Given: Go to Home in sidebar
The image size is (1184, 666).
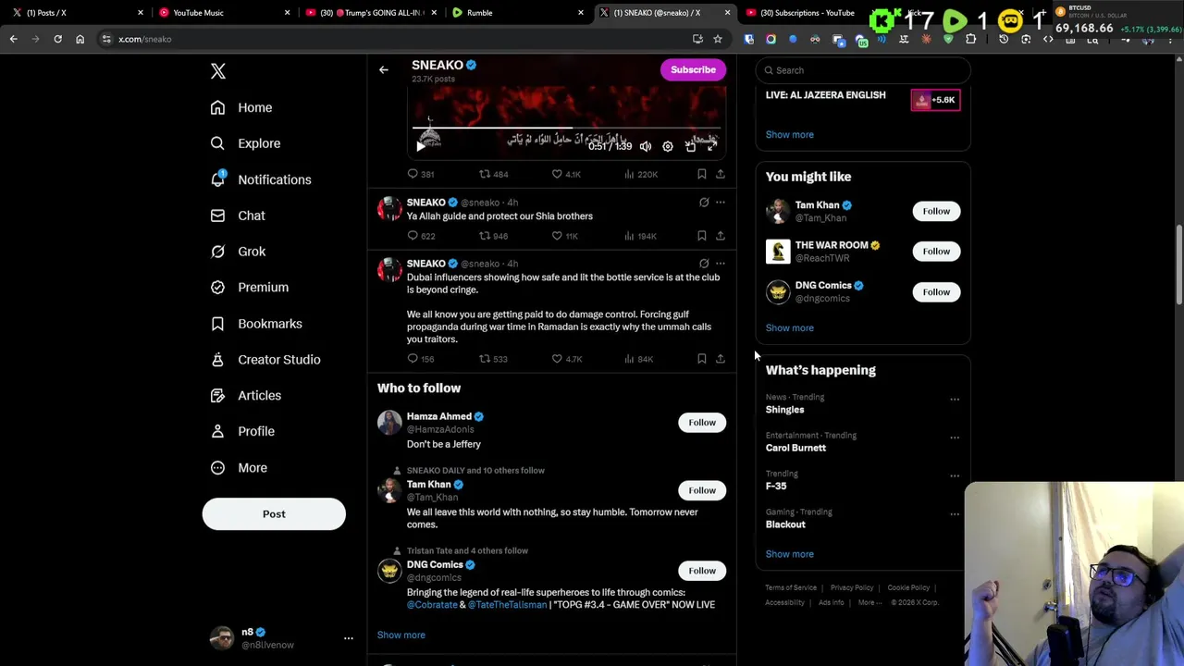Looking at the screenshot, I should pyautogui.click(x=241, y=107).
